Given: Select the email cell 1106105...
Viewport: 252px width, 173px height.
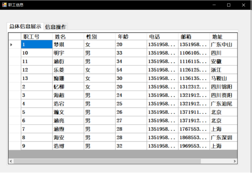Looking at the screenshot, I should point(194,53).
